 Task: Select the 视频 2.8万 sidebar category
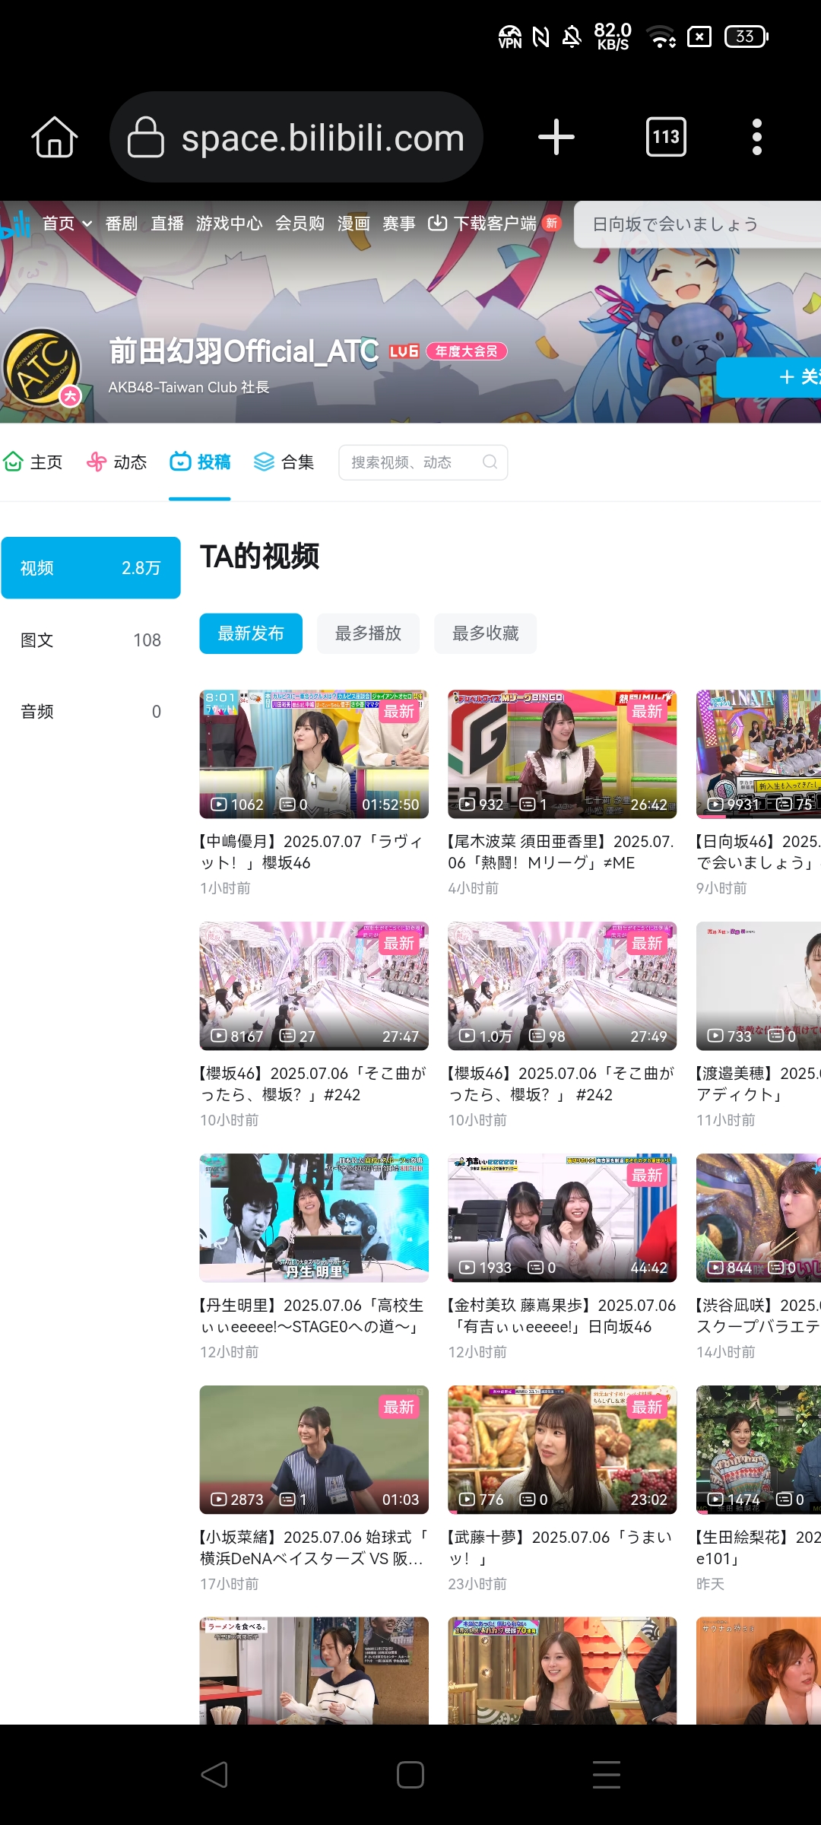click(90, 568)
